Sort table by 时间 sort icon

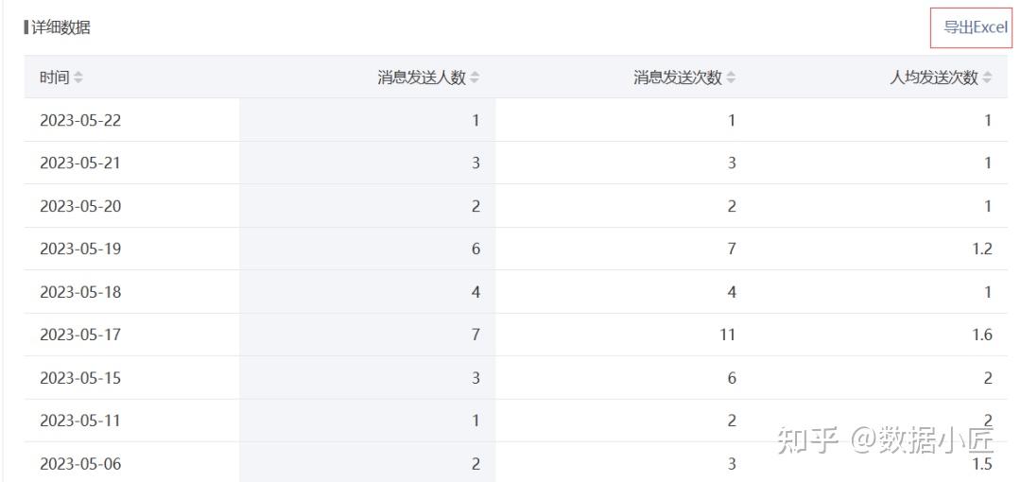click(x=78, y=77)
